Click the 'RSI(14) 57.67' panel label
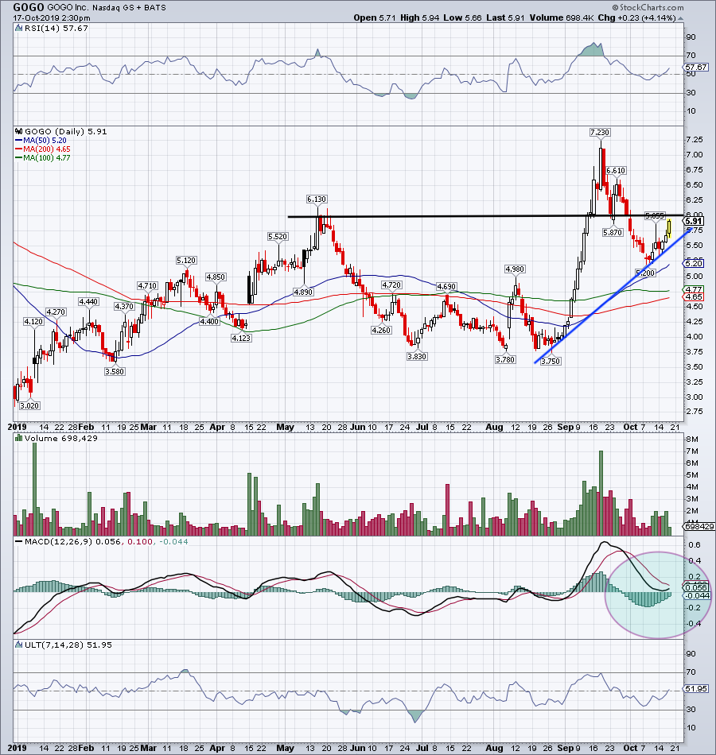 pos(56,29)
